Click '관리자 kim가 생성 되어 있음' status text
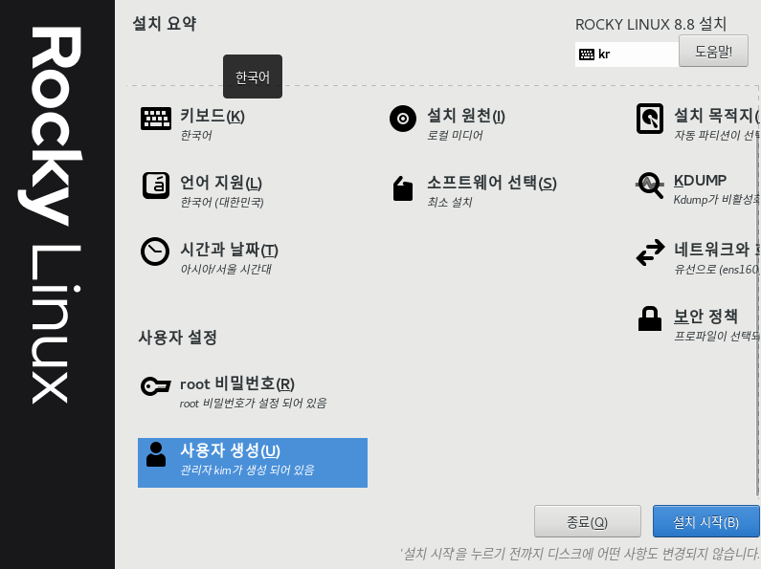The height and width of the screenshot is (569, 761). pyautogui.click(x=248, y=471)
